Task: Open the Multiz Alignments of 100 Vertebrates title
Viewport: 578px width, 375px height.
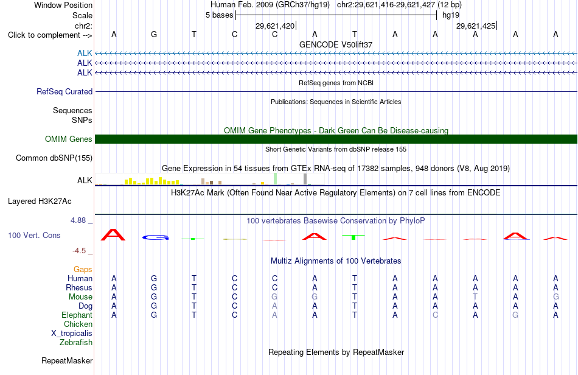Action: click(x=336, y=261)
